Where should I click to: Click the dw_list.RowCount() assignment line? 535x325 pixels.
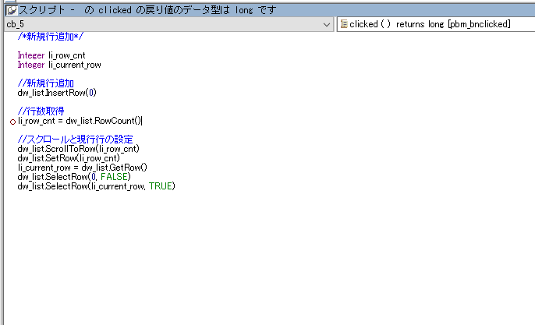click(80, 121)
